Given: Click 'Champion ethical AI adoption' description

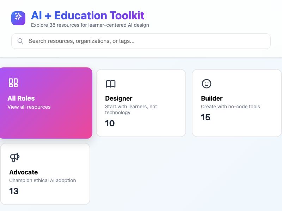Looking at the screenshot, I should point(42,180).
